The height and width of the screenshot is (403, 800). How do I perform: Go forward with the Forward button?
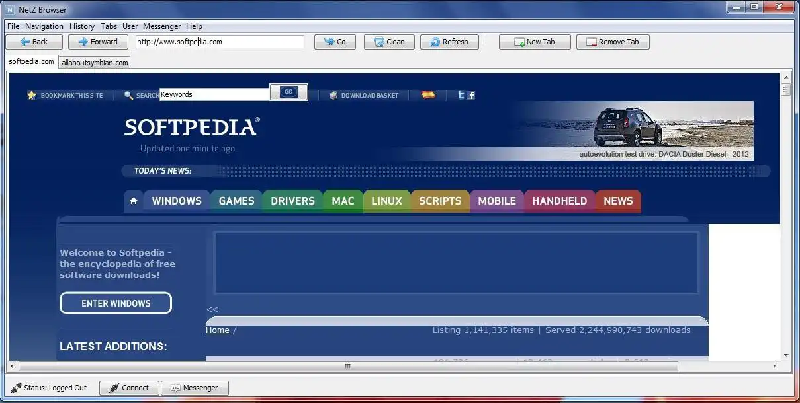98,42
